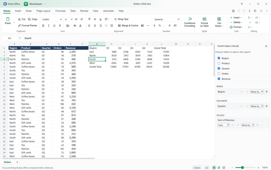This screenshot has height=170, width=271.
Task: Click the Rutba Office launcher
Action: (x=12, y=4)
